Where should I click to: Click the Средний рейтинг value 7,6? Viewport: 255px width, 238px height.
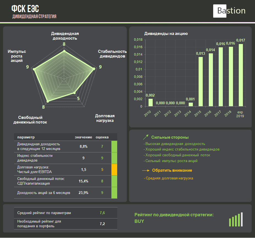pyautogui.click(x=102, y=213)
